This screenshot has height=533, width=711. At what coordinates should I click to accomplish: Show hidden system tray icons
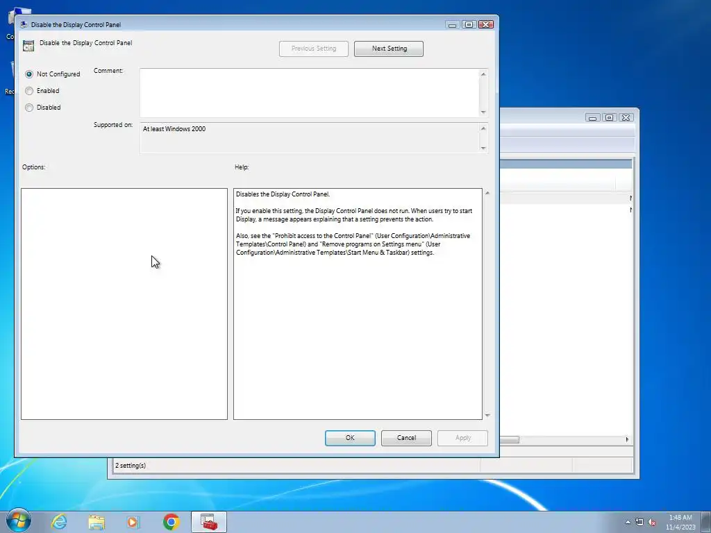click(x=628, y=522)
